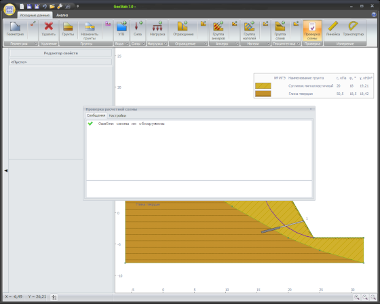
Task: Click the Группа нагелей button
Action: (x=250, y=31)
